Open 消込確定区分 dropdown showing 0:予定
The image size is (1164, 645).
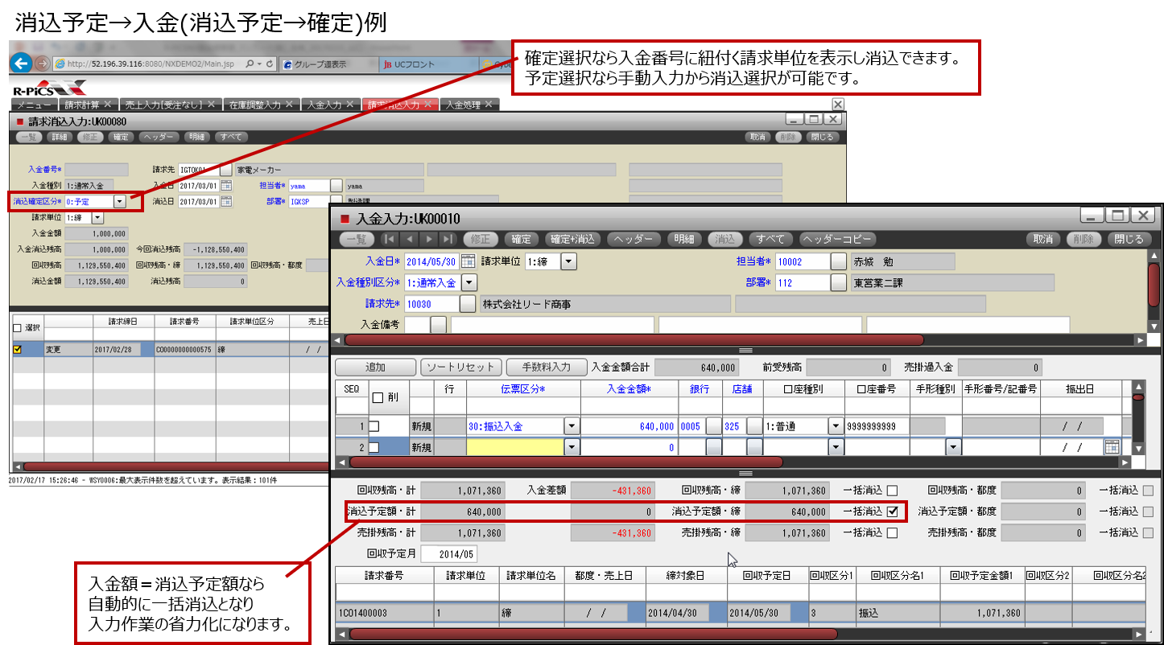coord(119,202)
